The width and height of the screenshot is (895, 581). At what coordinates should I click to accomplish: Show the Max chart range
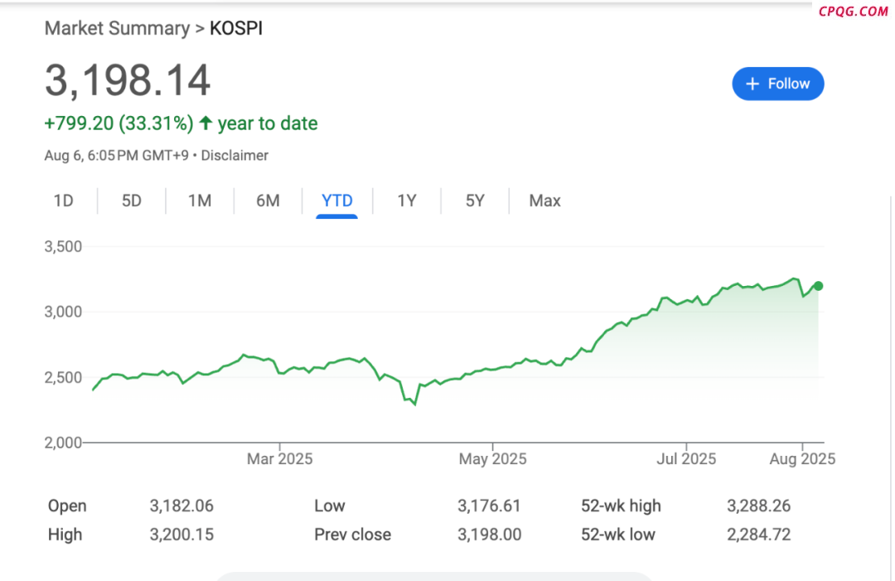tap(545, 201)
